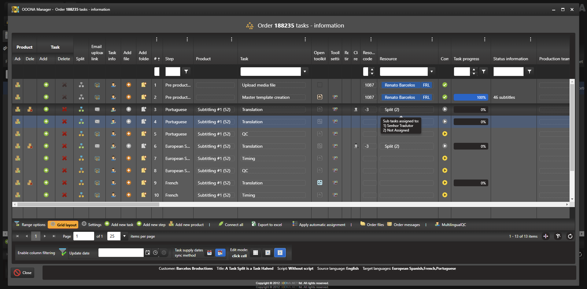Click Split icon for task 3
The height and width of the screenshot is (289, 587).
click(x=81, y=109)
